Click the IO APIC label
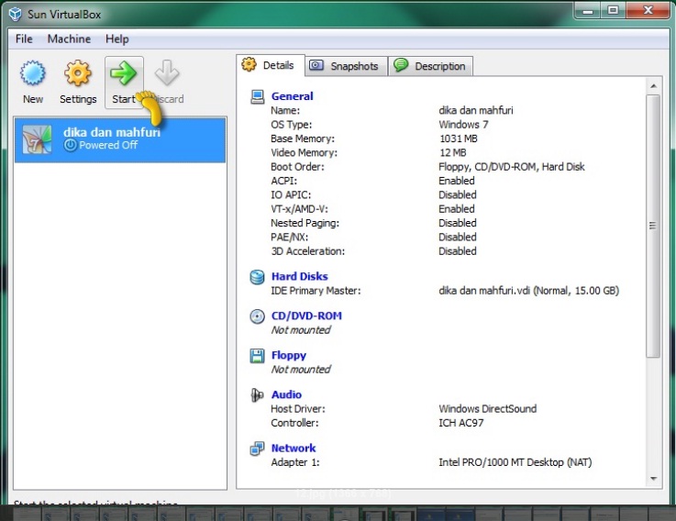 tap(291, 195)
